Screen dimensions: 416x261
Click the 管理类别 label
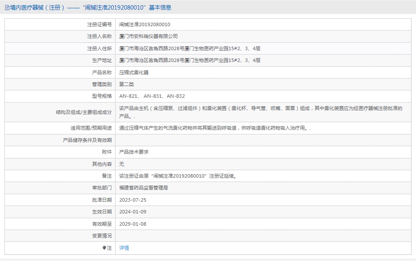tap(102, 84)
